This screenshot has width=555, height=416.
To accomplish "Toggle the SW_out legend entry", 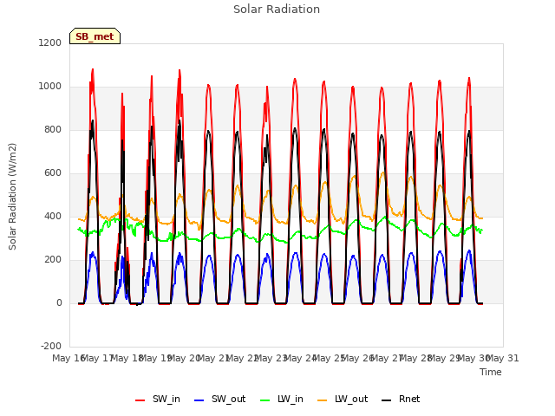I will pos(219,399).
